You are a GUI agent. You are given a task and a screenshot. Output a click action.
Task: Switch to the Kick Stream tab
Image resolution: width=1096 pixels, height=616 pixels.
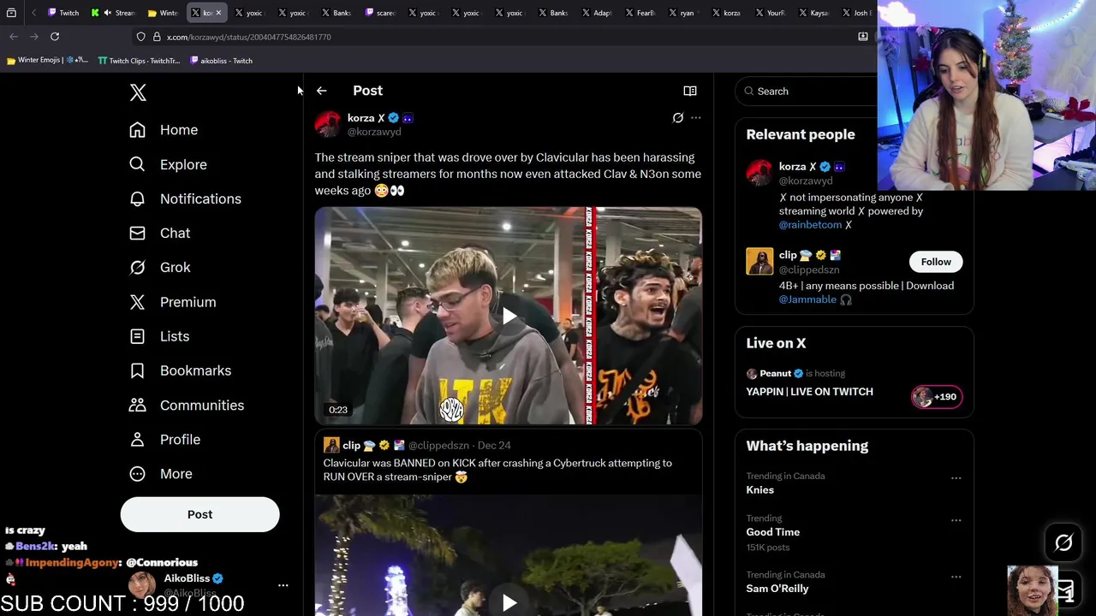tap(113, 13)
